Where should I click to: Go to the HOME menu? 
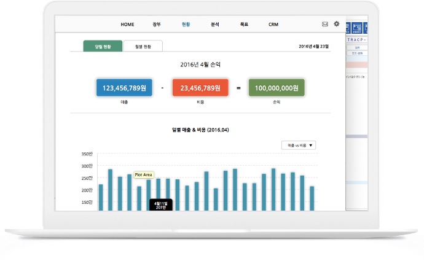click(127, 25)
